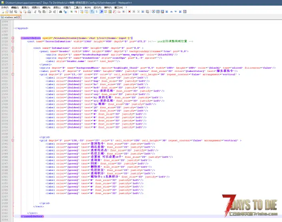282x222 pixels.
Task: Toggle file monitoring with the eye icon
Action: (123, 12)
